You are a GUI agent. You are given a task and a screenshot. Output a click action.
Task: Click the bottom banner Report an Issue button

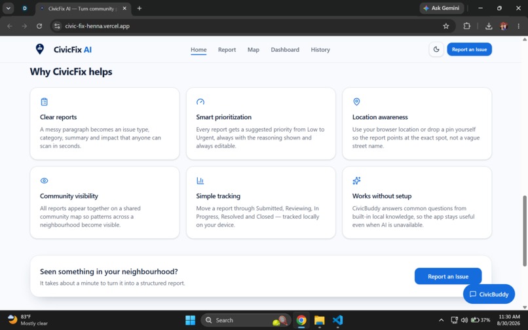[448, 276]
